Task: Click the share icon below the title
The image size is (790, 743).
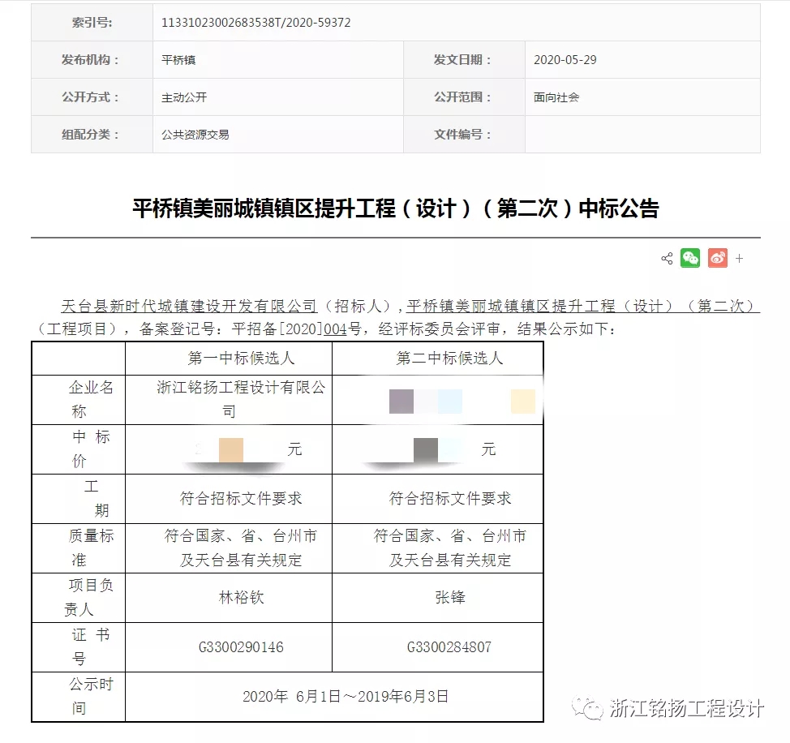Action: point(667,259)
